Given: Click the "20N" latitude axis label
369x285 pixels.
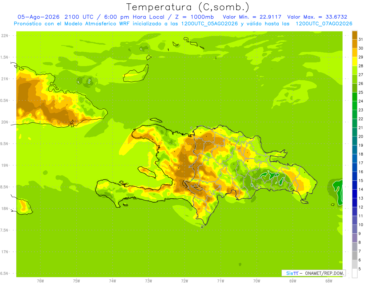Looking at the screenshot, I should click(x=5, y=122).
